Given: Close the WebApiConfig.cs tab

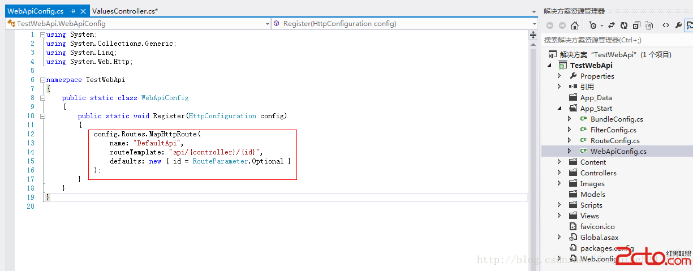Looking at the screenshot, I should pos(83,11).
